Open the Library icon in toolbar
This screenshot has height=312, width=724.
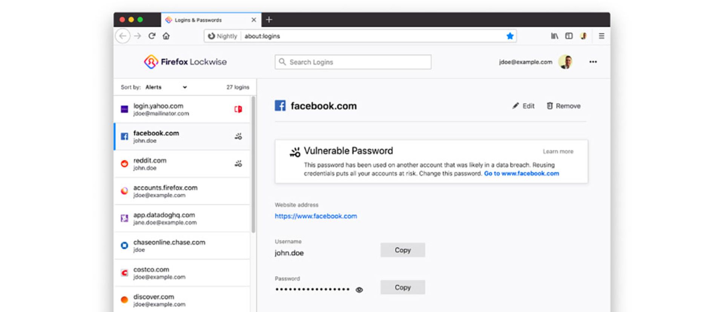click(x=554, y=36)
